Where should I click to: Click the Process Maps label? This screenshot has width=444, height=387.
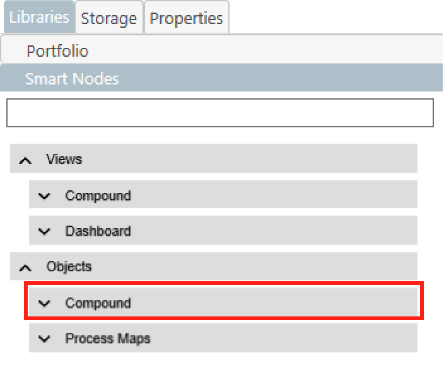pos(108,338)
